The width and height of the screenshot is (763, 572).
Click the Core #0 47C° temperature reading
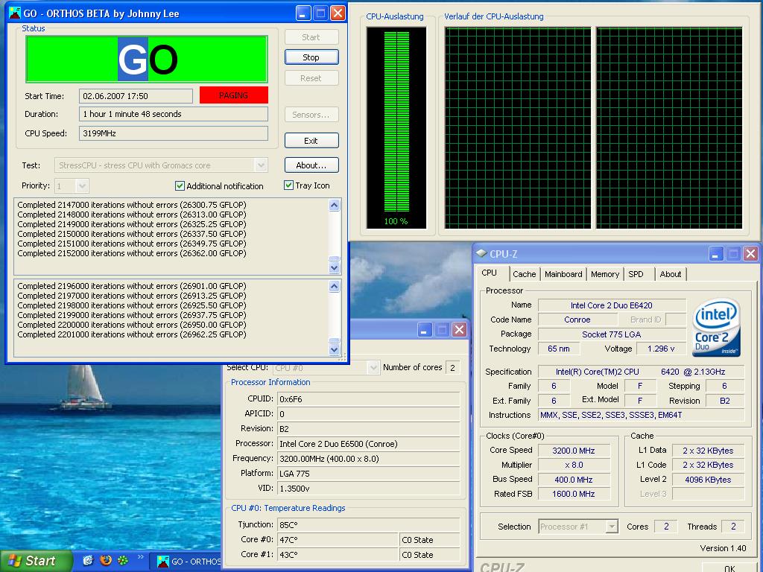click(338, 540)
